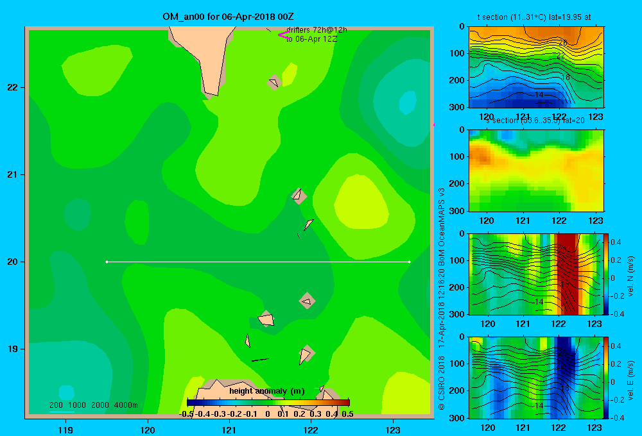
Task: Open the eastward velocity section plot
Action: pyautogui.click(x=536, y=378)
